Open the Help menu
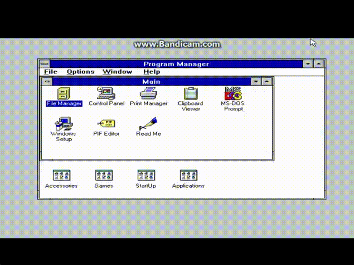 [152, 72]
